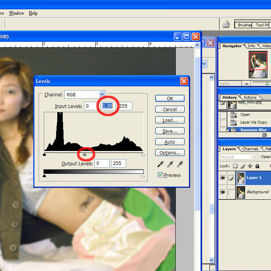The image size is (271, 271).
Task: Click the Layer Via Copy history state
Action: [x=254, y=122]
